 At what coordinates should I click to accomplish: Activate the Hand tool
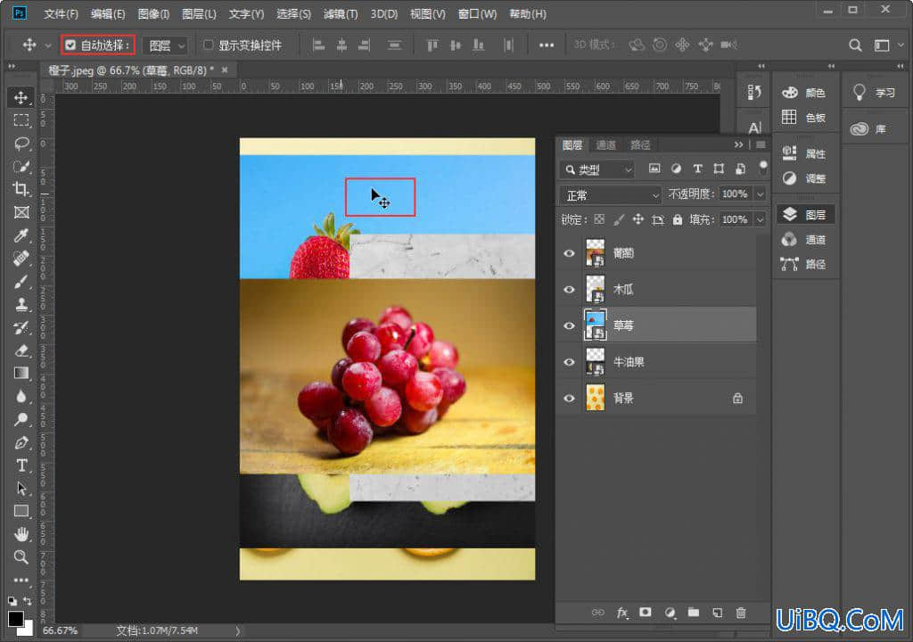[21, 533]
